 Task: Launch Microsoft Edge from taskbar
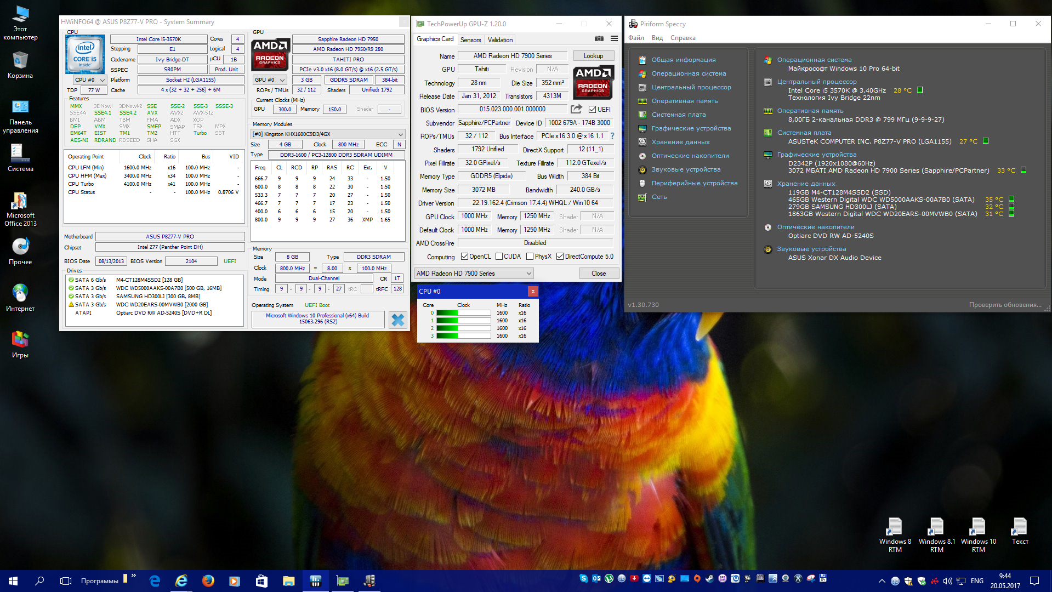155,580
